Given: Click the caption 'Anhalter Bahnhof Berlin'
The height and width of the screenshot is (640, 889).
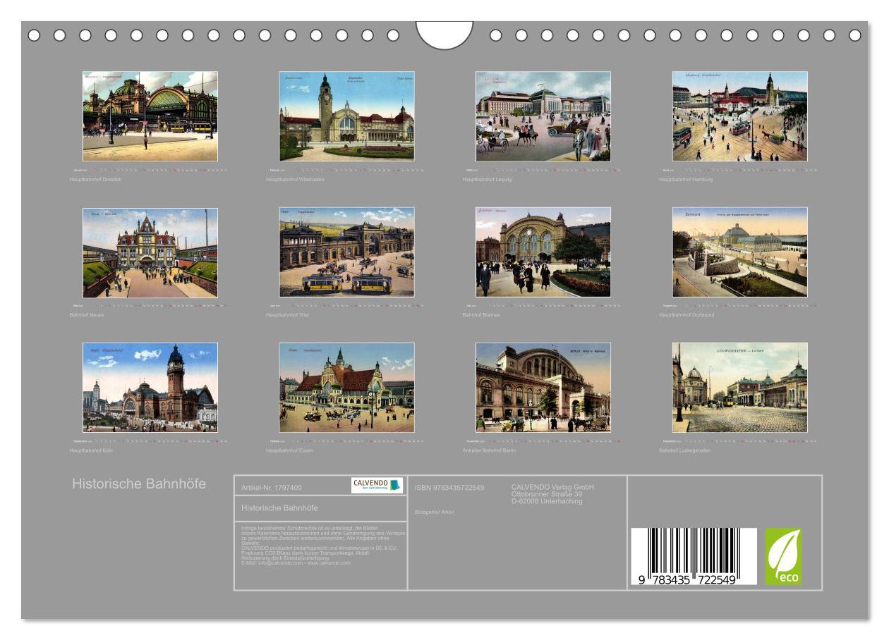Looking at the screenshot, I should [x=490, y=450].
